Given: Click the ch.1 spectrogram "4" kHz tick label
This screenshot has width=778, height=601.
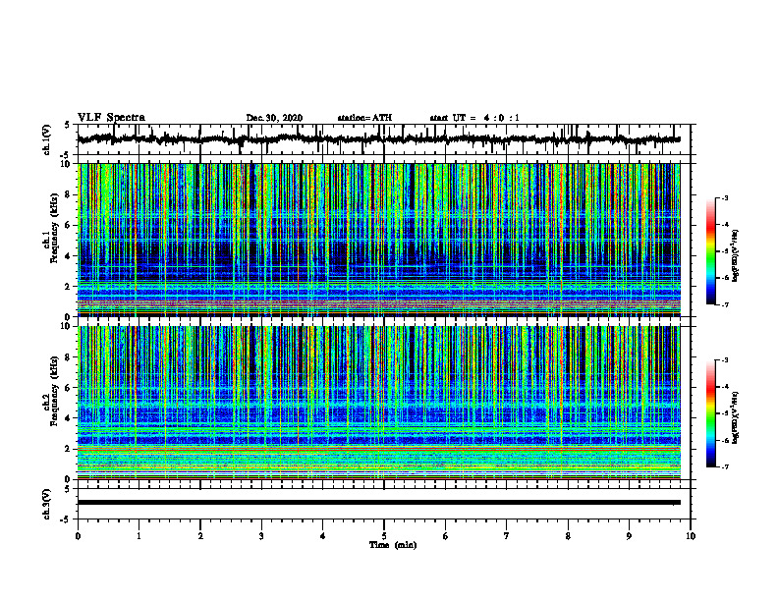Looking at the screenshot, I should coord(69,256).
